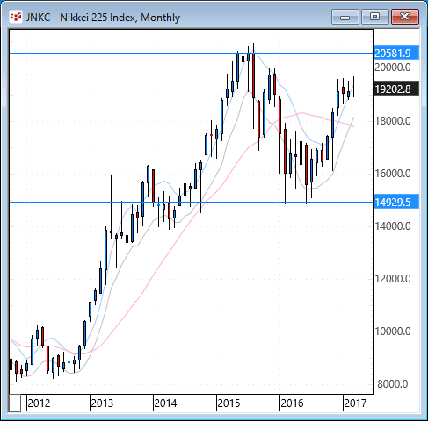This screenshot has height=421, width=428.
Task: Close the JNKC chart window
Action: pos(405,17)
